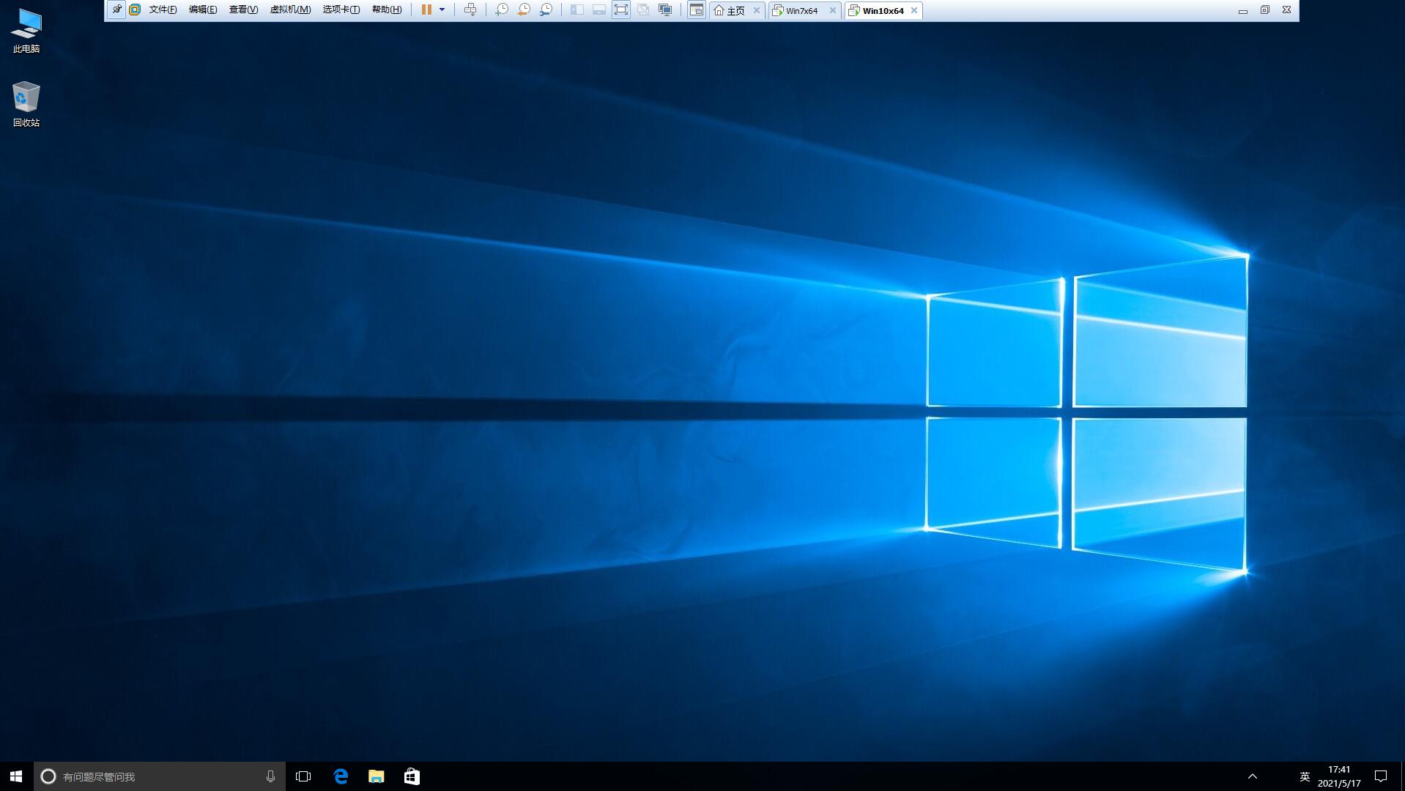
Task: Open the 编辑(E) menu
Action: coord(203,10)
